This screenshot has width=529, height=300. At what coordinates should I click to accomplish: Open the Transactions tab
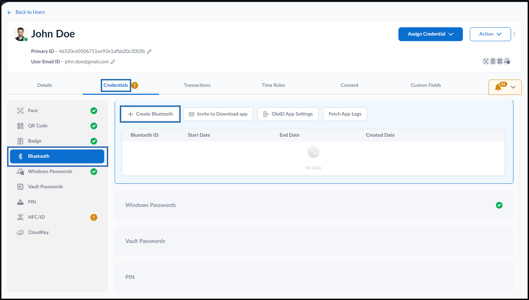pos(197,85)
